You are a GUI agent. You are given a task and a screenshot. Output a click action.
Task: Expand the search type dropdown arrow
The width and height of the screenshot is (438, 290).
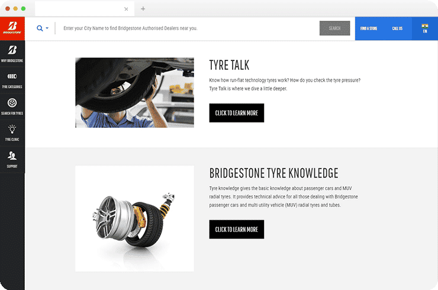tap(47, 28)
